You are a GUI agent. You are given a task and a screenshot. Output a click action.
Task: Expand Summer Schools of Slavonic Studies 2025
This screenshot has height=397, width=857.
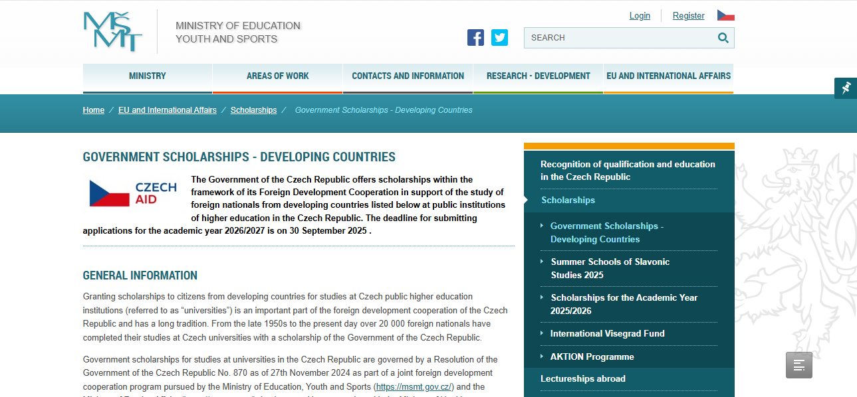tap(610, 268)
